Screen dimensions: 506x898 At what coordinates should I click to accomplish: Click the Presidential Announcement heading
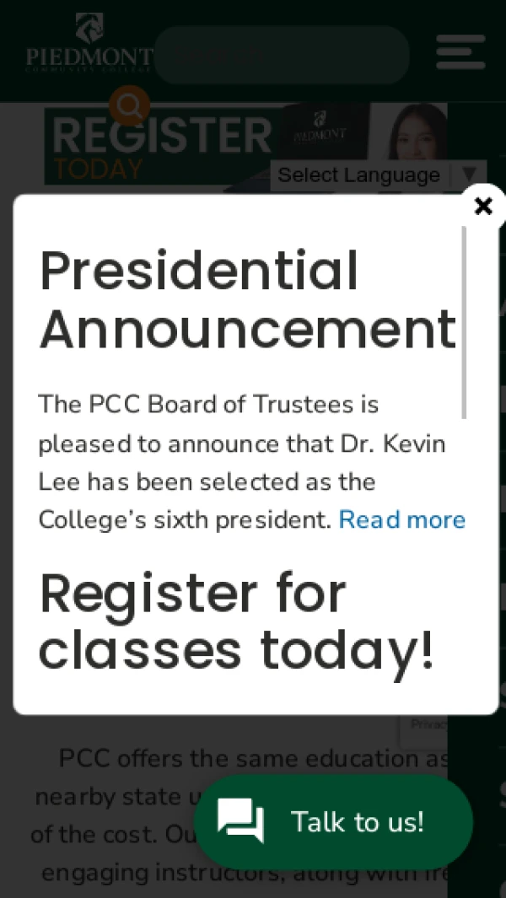click(248, 301)
